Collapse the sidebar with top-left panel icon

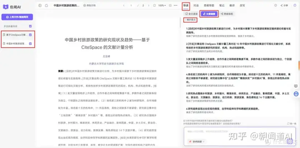pyautogui.click(x=40, y=6)
